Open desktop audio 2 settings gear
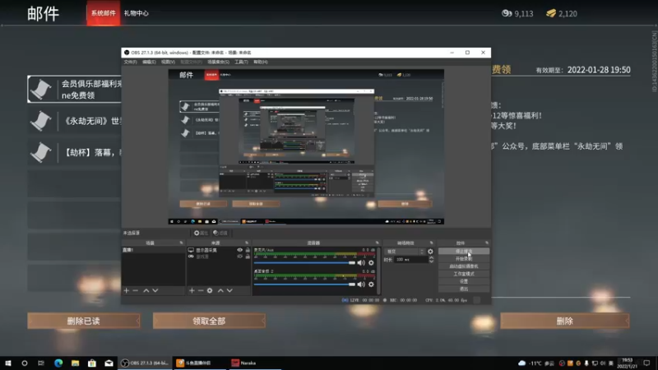Screen dimensions: 658x370 tap(371, 284)
